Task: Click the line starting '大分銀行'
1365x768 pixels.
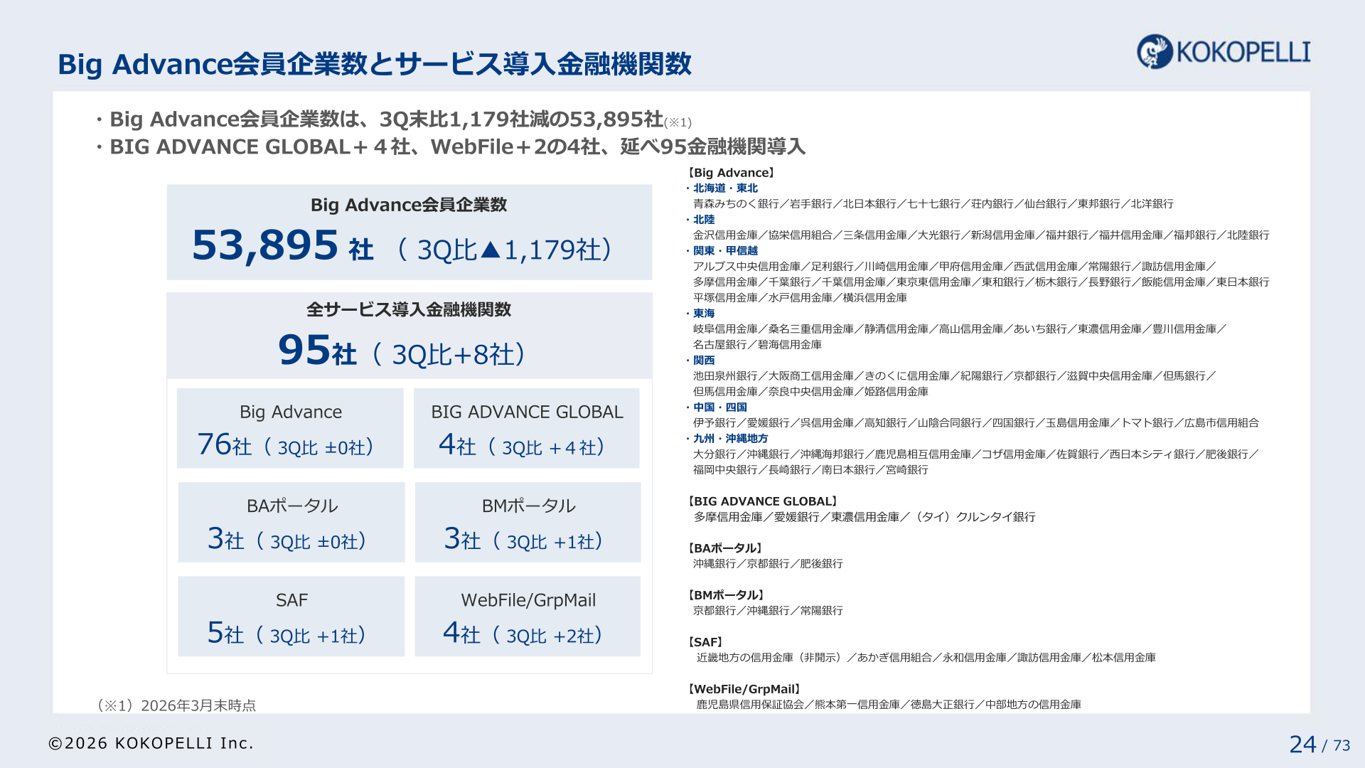Action: click(x=976, y=454)
